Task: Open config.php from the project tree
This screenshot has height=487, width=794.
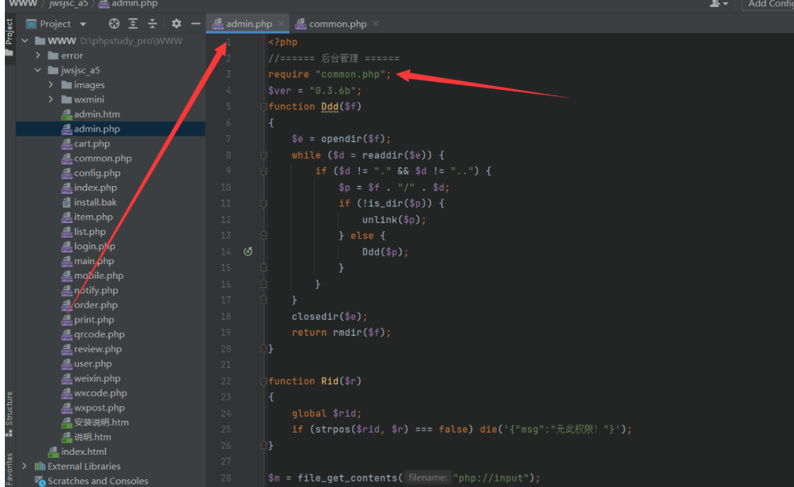Action: click(91, 173)
